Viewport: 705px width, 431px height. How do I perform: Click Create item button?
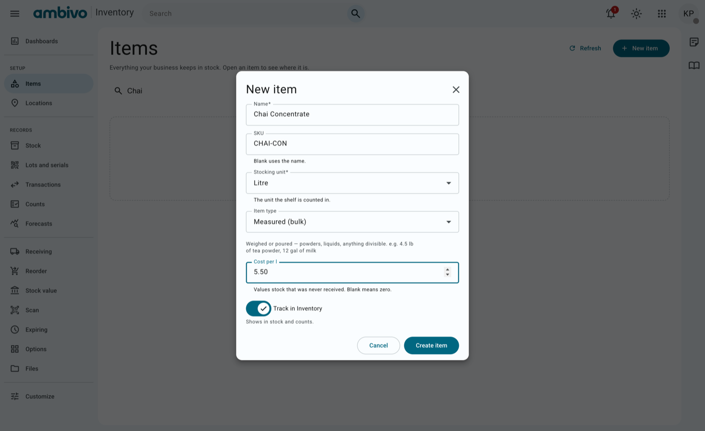click(x=431, y=345)
